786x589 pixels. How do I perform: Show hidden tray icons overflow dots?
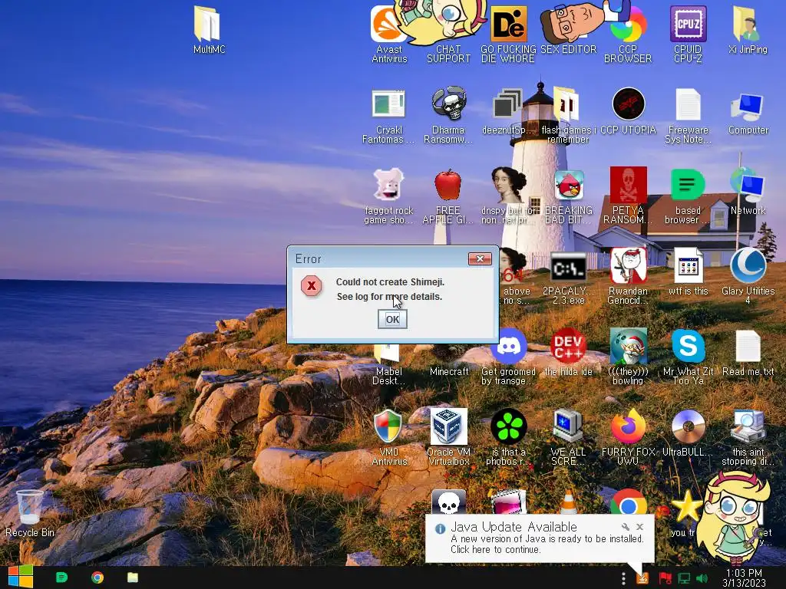tap(623, 578)
